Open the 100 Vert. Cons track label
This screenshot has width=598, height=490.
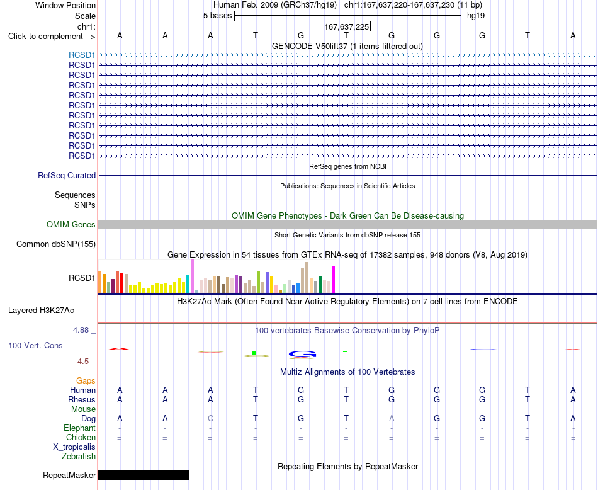point(35,345)
